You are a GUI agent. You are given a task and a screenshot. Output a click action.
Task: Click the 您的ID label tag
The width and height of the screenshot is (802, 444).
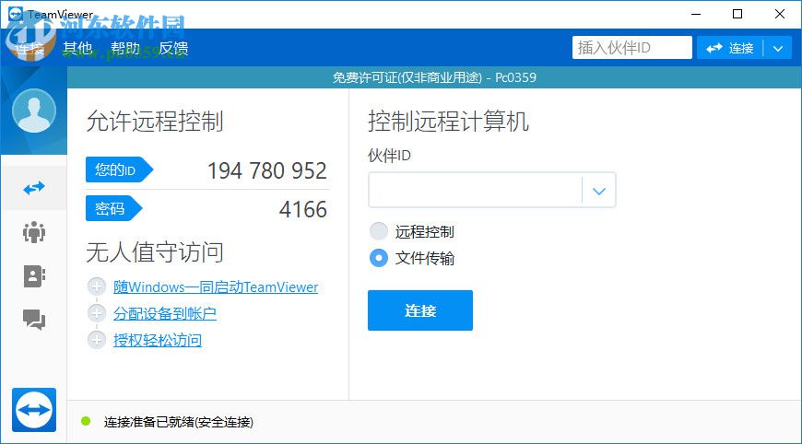[x=119, y=169]
